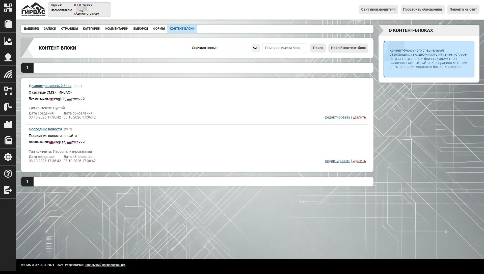Edit the Демонстрационный блок entry

coord(338,117)
